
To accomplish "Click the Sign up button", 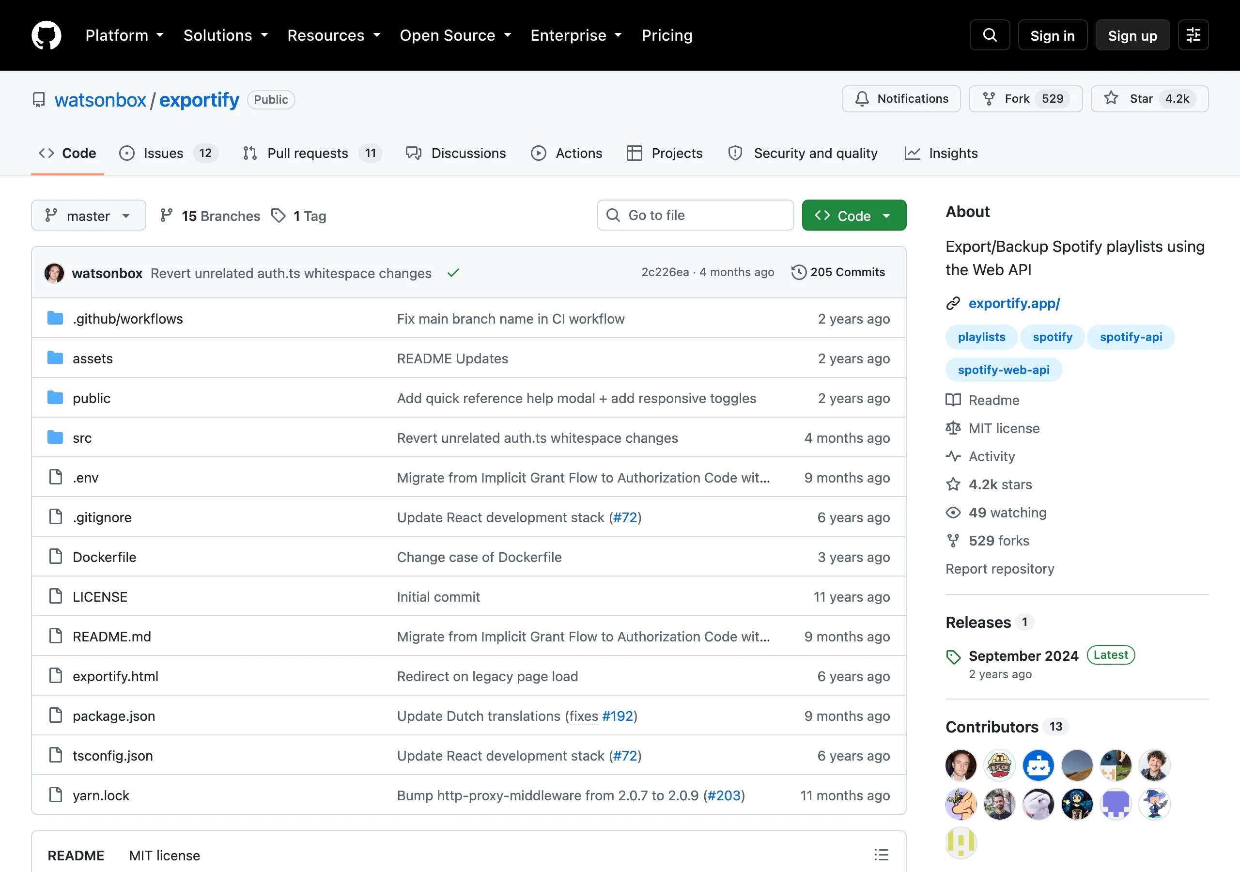I will pos(1132,35).
